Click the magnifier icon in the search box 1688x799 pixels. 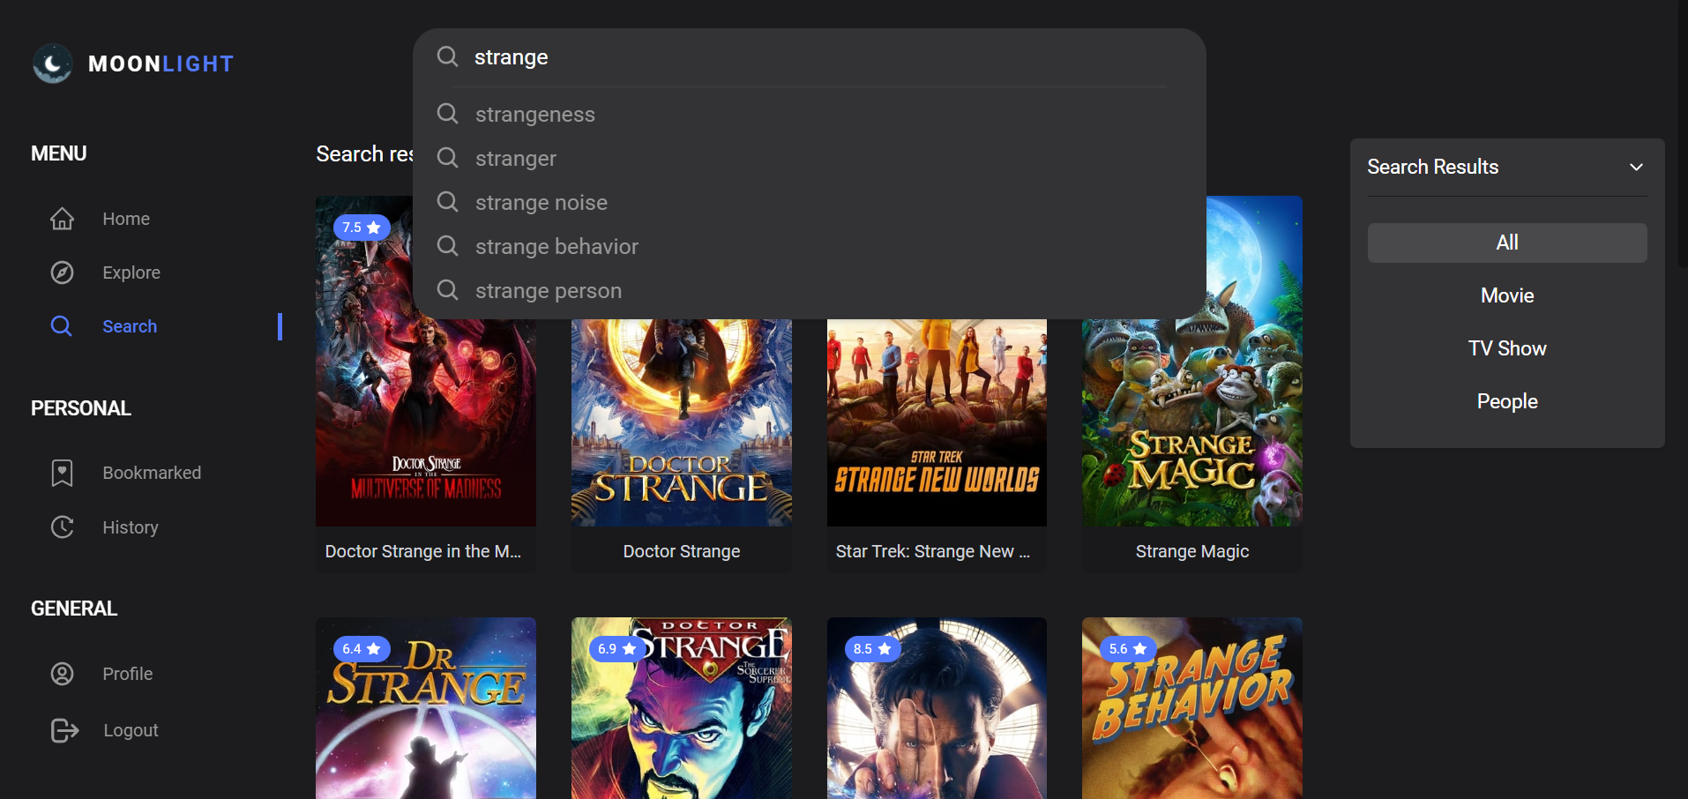(448, 57)
